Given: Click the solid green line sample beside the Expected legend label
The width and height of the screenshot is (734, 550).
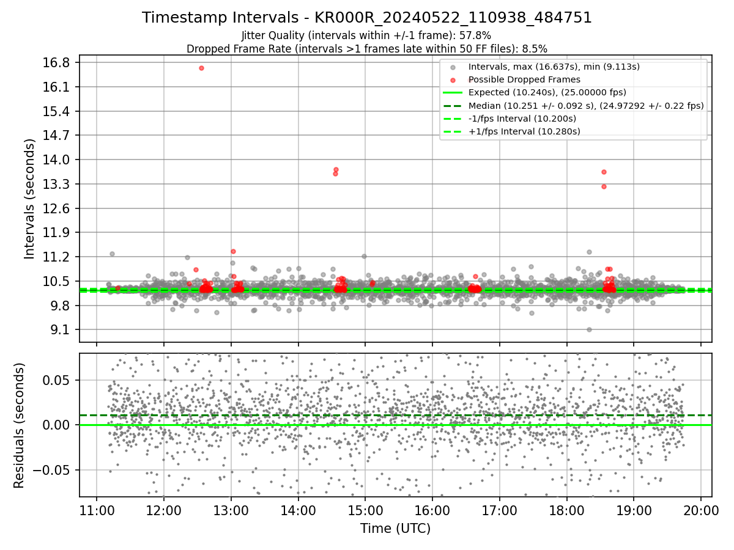Looking at the screenshot, I should tap(452, 93).
